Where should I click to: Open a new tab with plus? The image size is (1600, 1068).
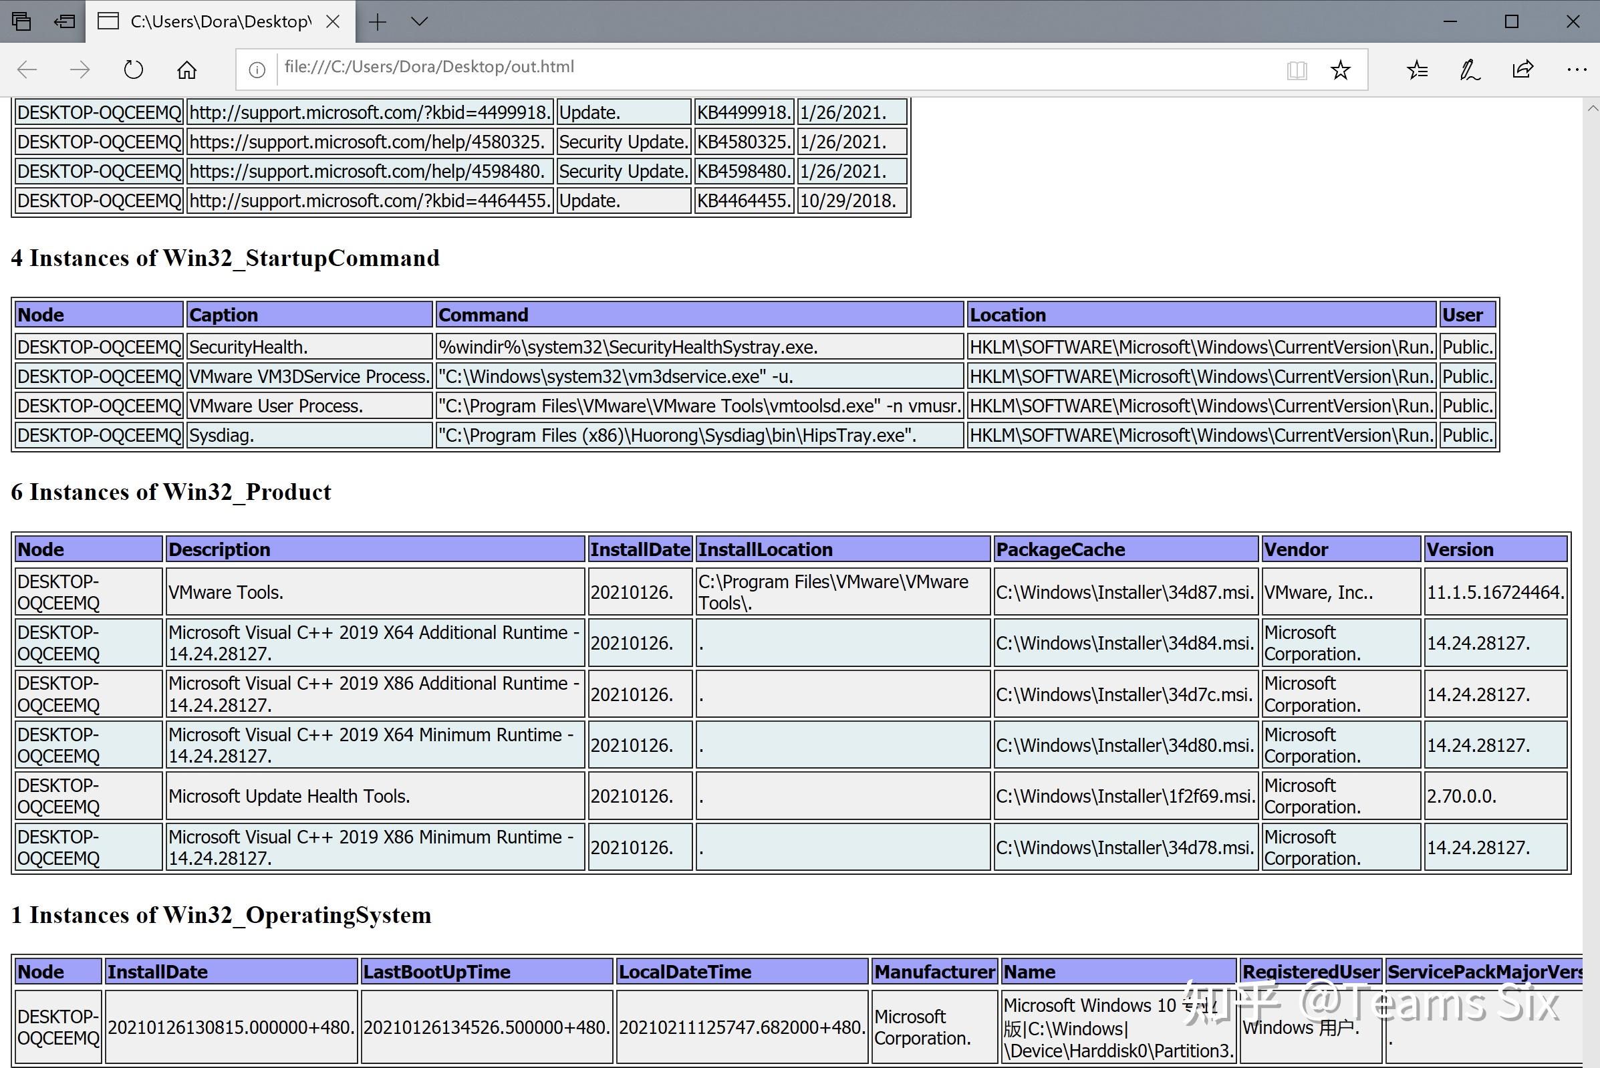click(x=378, y=21)
